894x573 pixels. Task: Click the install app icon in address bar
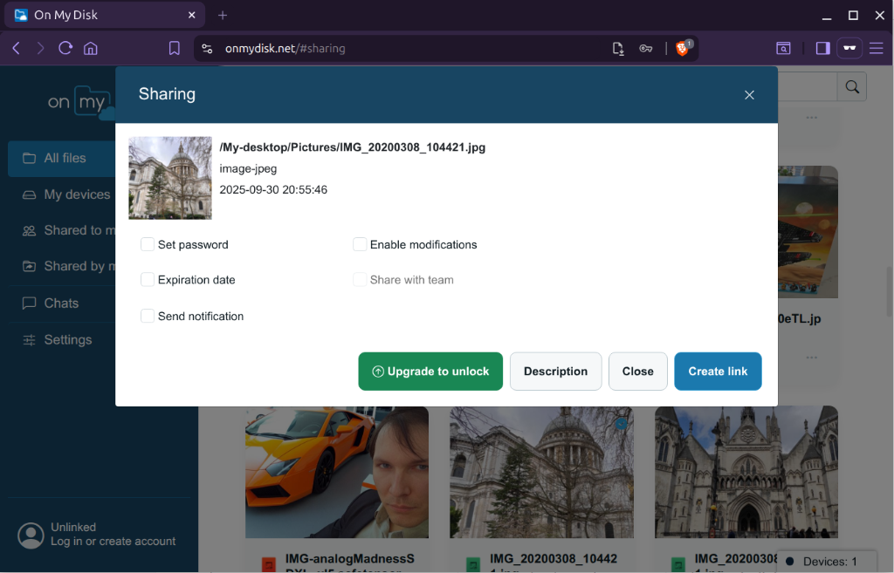(618, 49)
